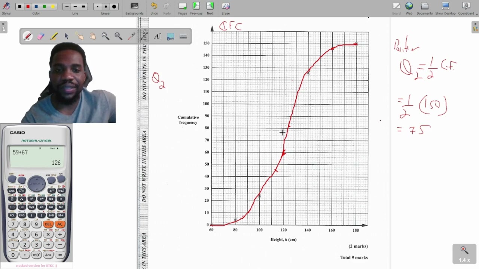Tap the calculator divide key
This screenshot has height=269, width=479.
[60, 235]
